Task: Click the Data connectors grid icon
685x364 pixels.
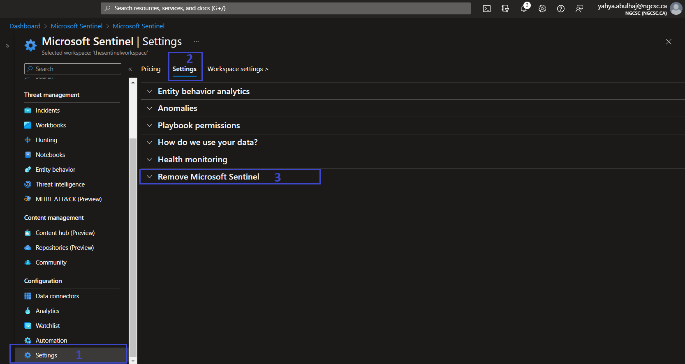Action: point(28,296)
